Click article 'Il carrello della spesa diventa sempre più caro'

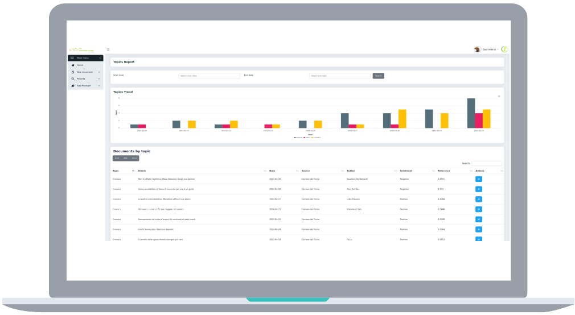click(x=160, y=239)
